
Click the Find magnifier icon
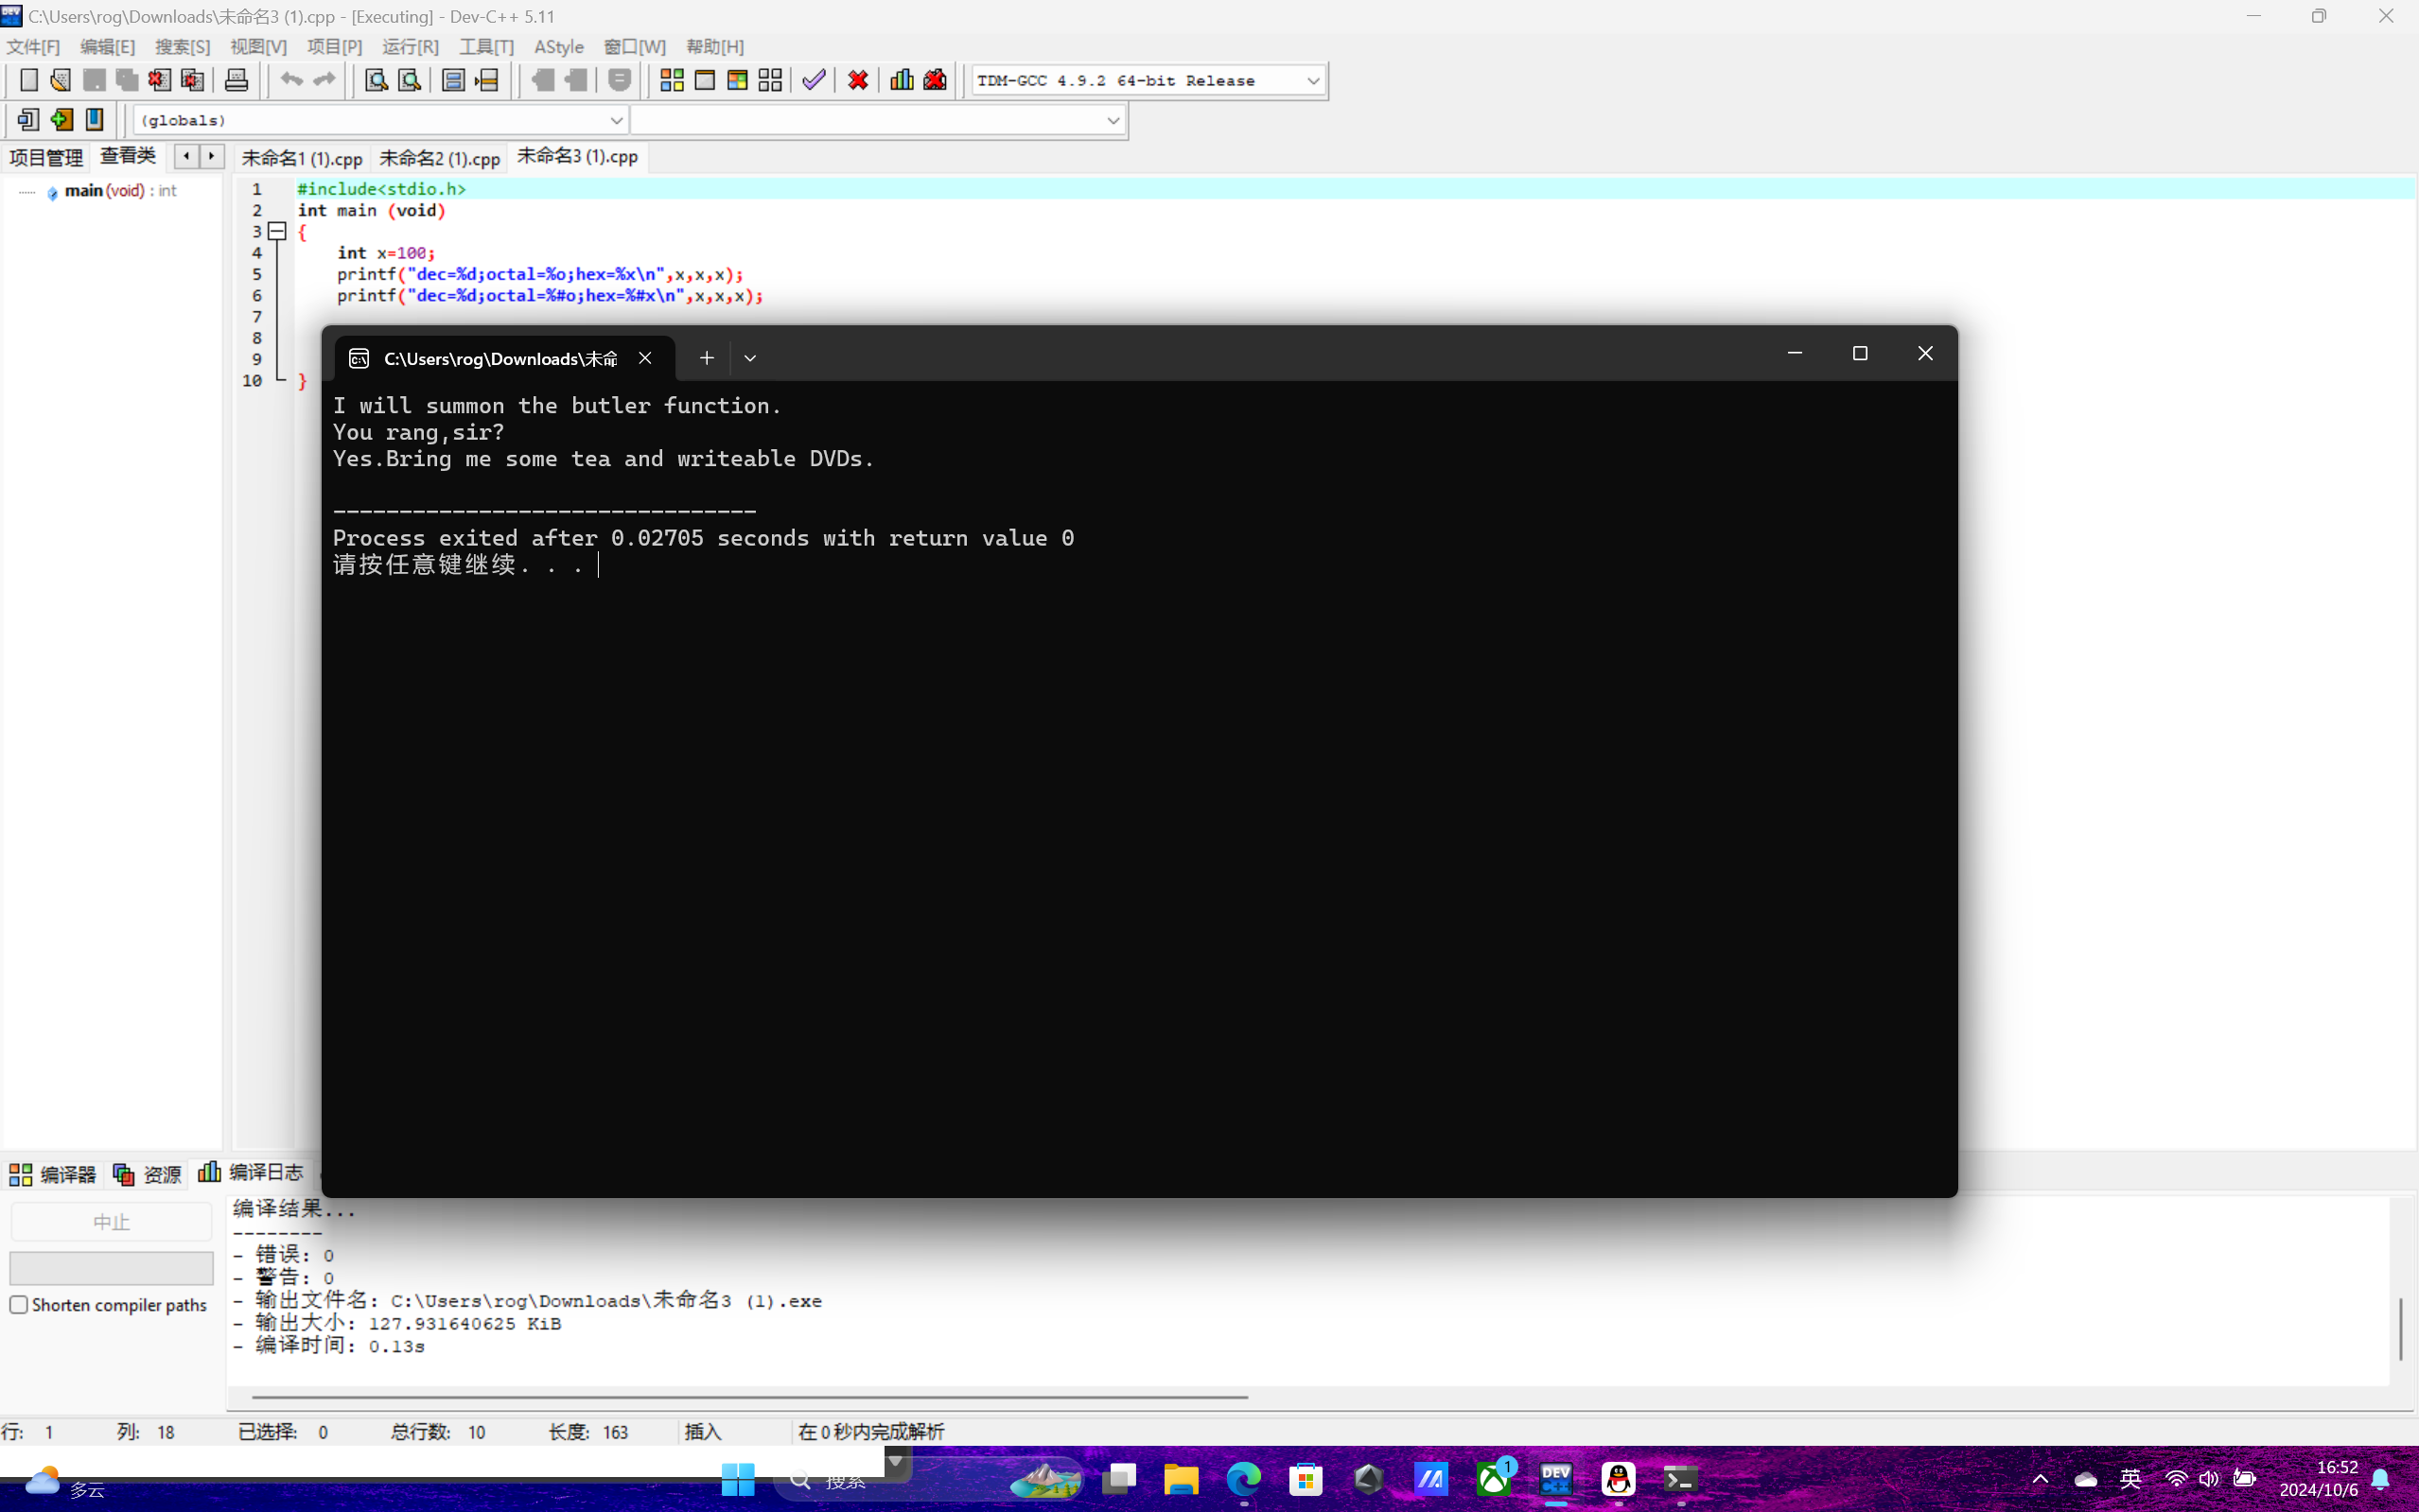click(x=376, y=80)
